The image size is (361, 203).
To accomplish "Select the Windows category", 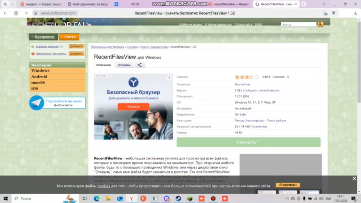I will click(57, 71).
